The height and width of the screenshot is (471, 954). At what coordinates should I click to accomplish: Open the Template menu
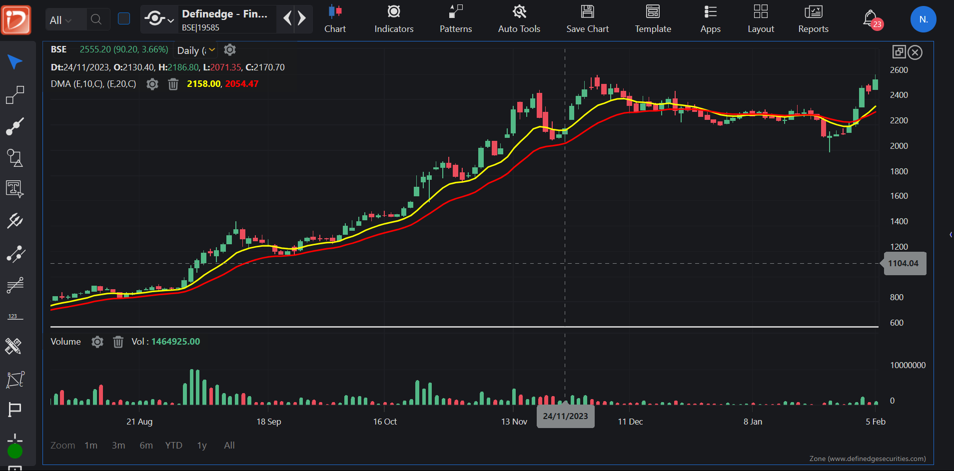[x=653, y=19]
